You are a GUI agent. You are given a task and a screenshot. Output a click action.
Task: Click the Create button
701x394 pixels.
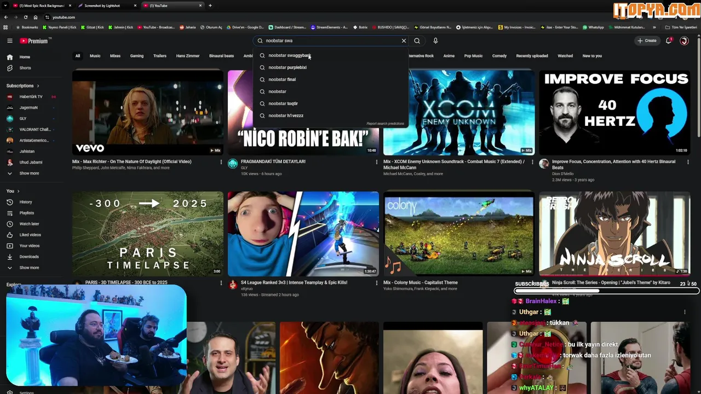pos(647,40)
